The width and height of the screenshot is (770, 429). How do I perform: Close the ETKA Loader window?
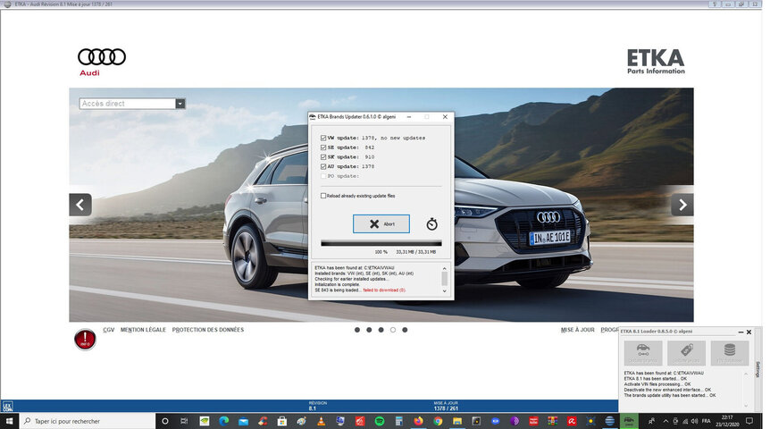[x=749, y=332]
